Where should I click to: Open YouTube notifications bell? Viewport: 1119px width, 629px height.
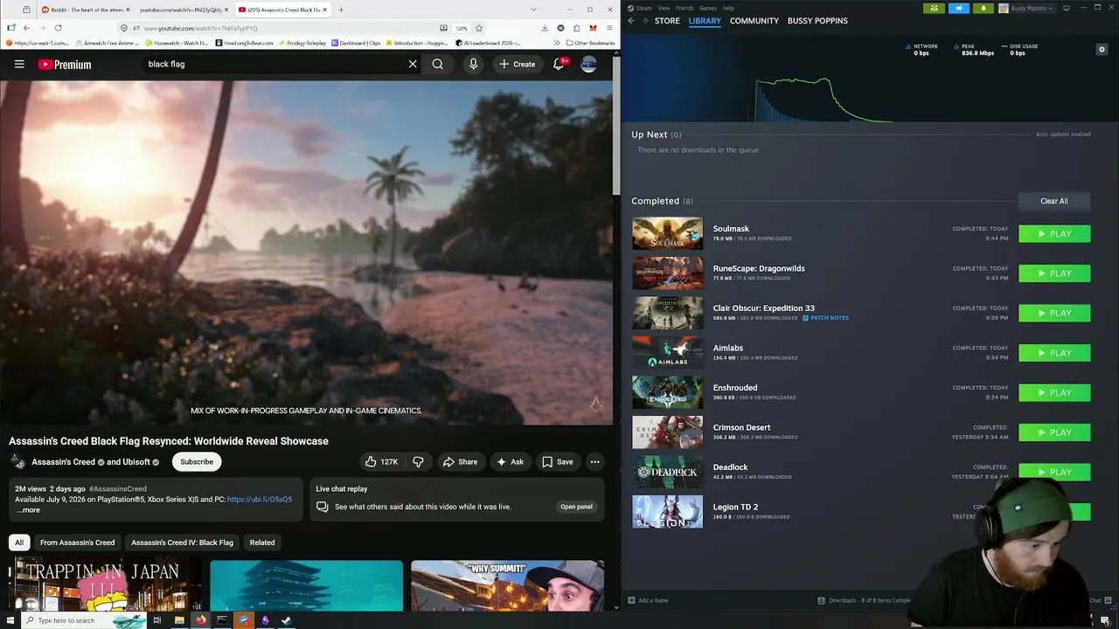pyautogui.click(x=559, y=64)
